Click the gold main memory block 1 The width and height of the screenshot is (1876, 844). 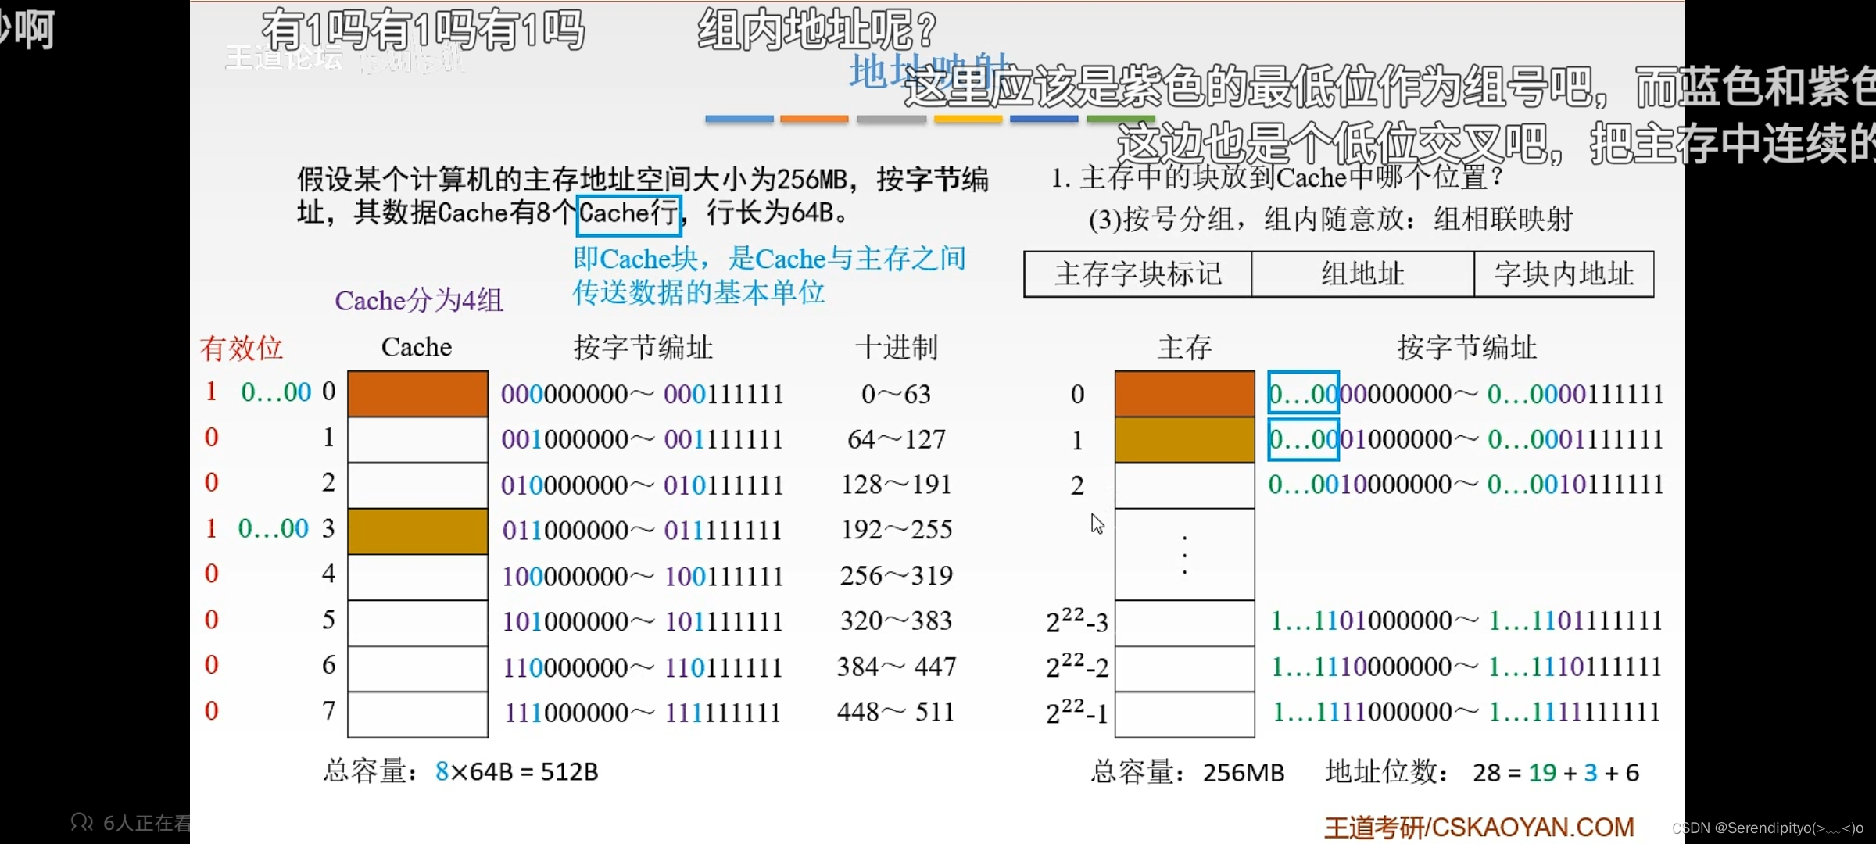click(x=1185, y=439)
